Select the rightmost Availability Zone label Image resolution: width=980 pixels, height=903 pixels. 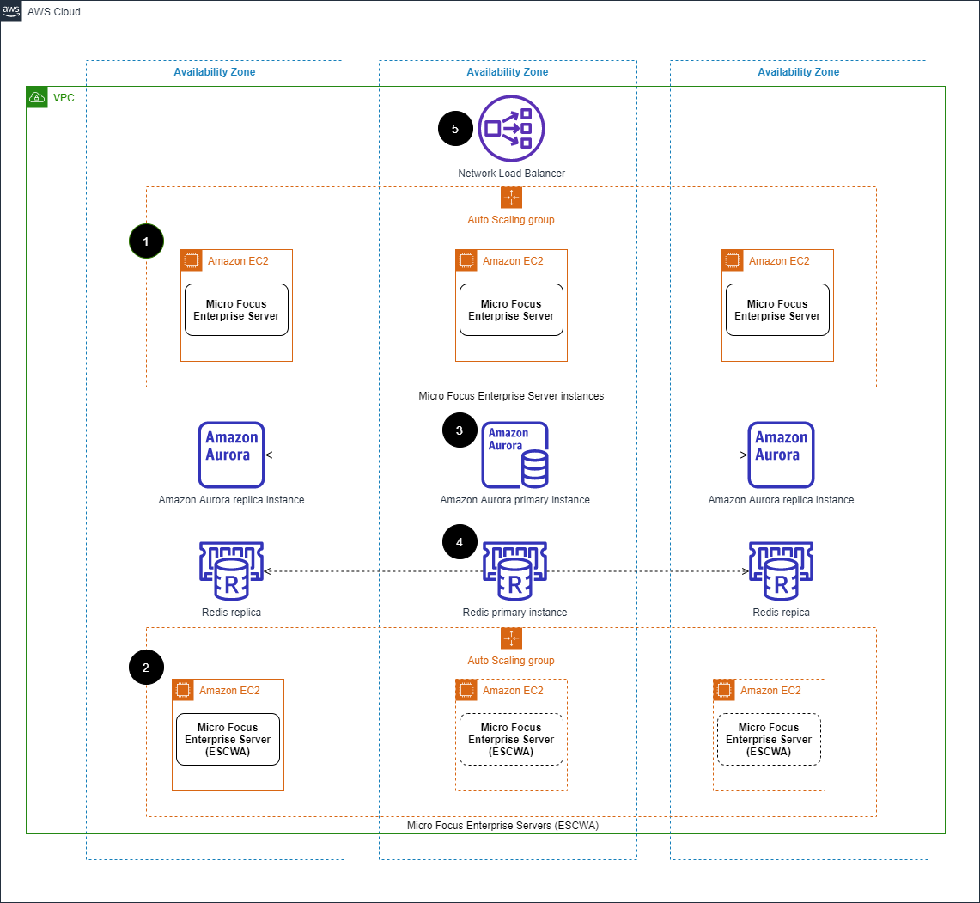[799, 72]
